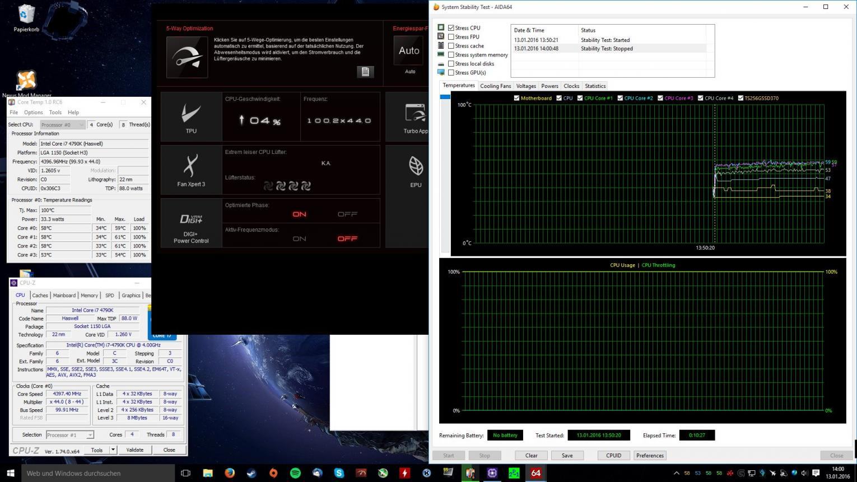Viewport: 857px width, 482px height.
Task: Open the Windows Start menu
Action: (10, 473)
